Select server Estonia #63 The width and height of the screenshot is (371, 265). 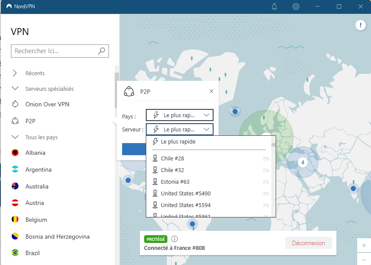point(209,182)
